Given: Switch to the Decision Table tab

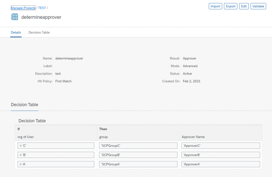Looking at the screenshot, I should (39, 32).
